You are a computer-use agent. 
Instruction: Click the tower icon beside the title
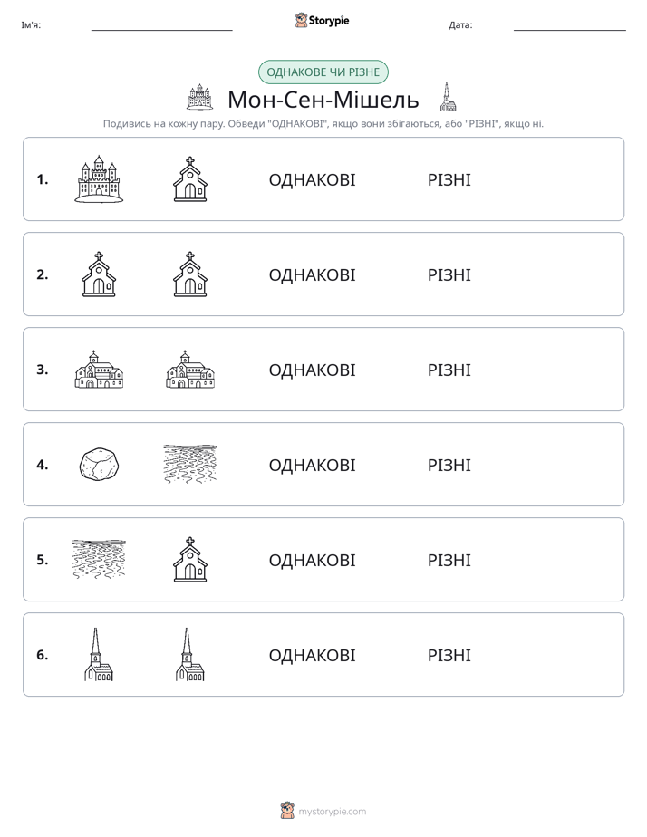click(x=448, y=97)
